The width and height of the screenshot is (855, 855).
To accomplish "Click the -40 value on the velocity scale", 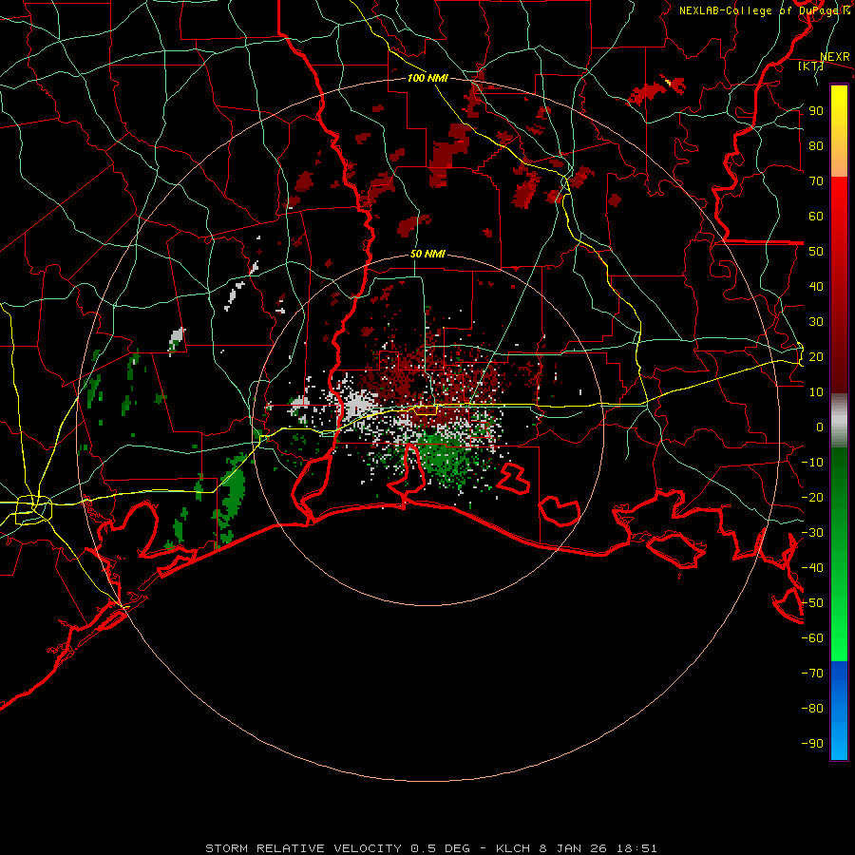I will 812,568.
